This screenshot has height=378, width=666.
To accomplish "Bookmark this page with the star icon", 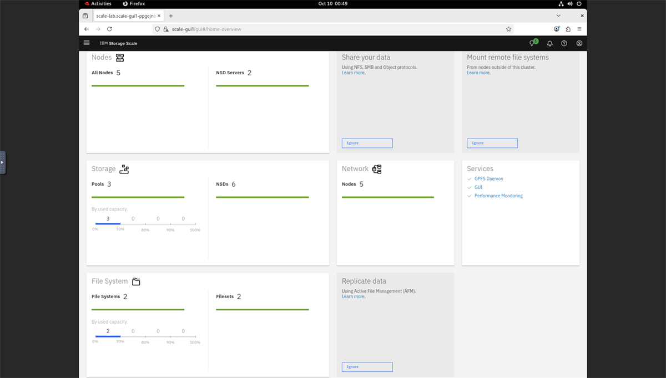I will click(508, 29).
